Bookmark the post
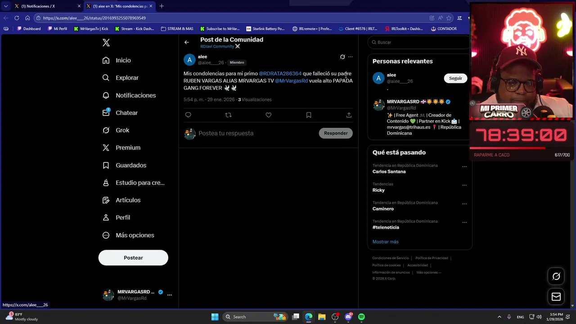The width and height of the screenshot is (576, 324). pyautogui.click(x=309, y=115)
